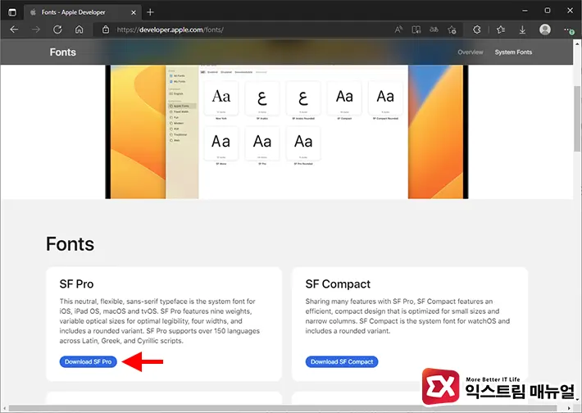The image size is (582, 413).
Task: View site information via the lock icon
Action: pyautogui.click(x=107, y=29)
